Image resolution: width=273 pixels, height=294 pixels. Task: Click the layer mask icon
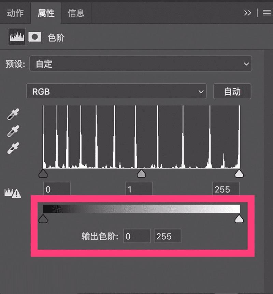click(x=35, y=37)
